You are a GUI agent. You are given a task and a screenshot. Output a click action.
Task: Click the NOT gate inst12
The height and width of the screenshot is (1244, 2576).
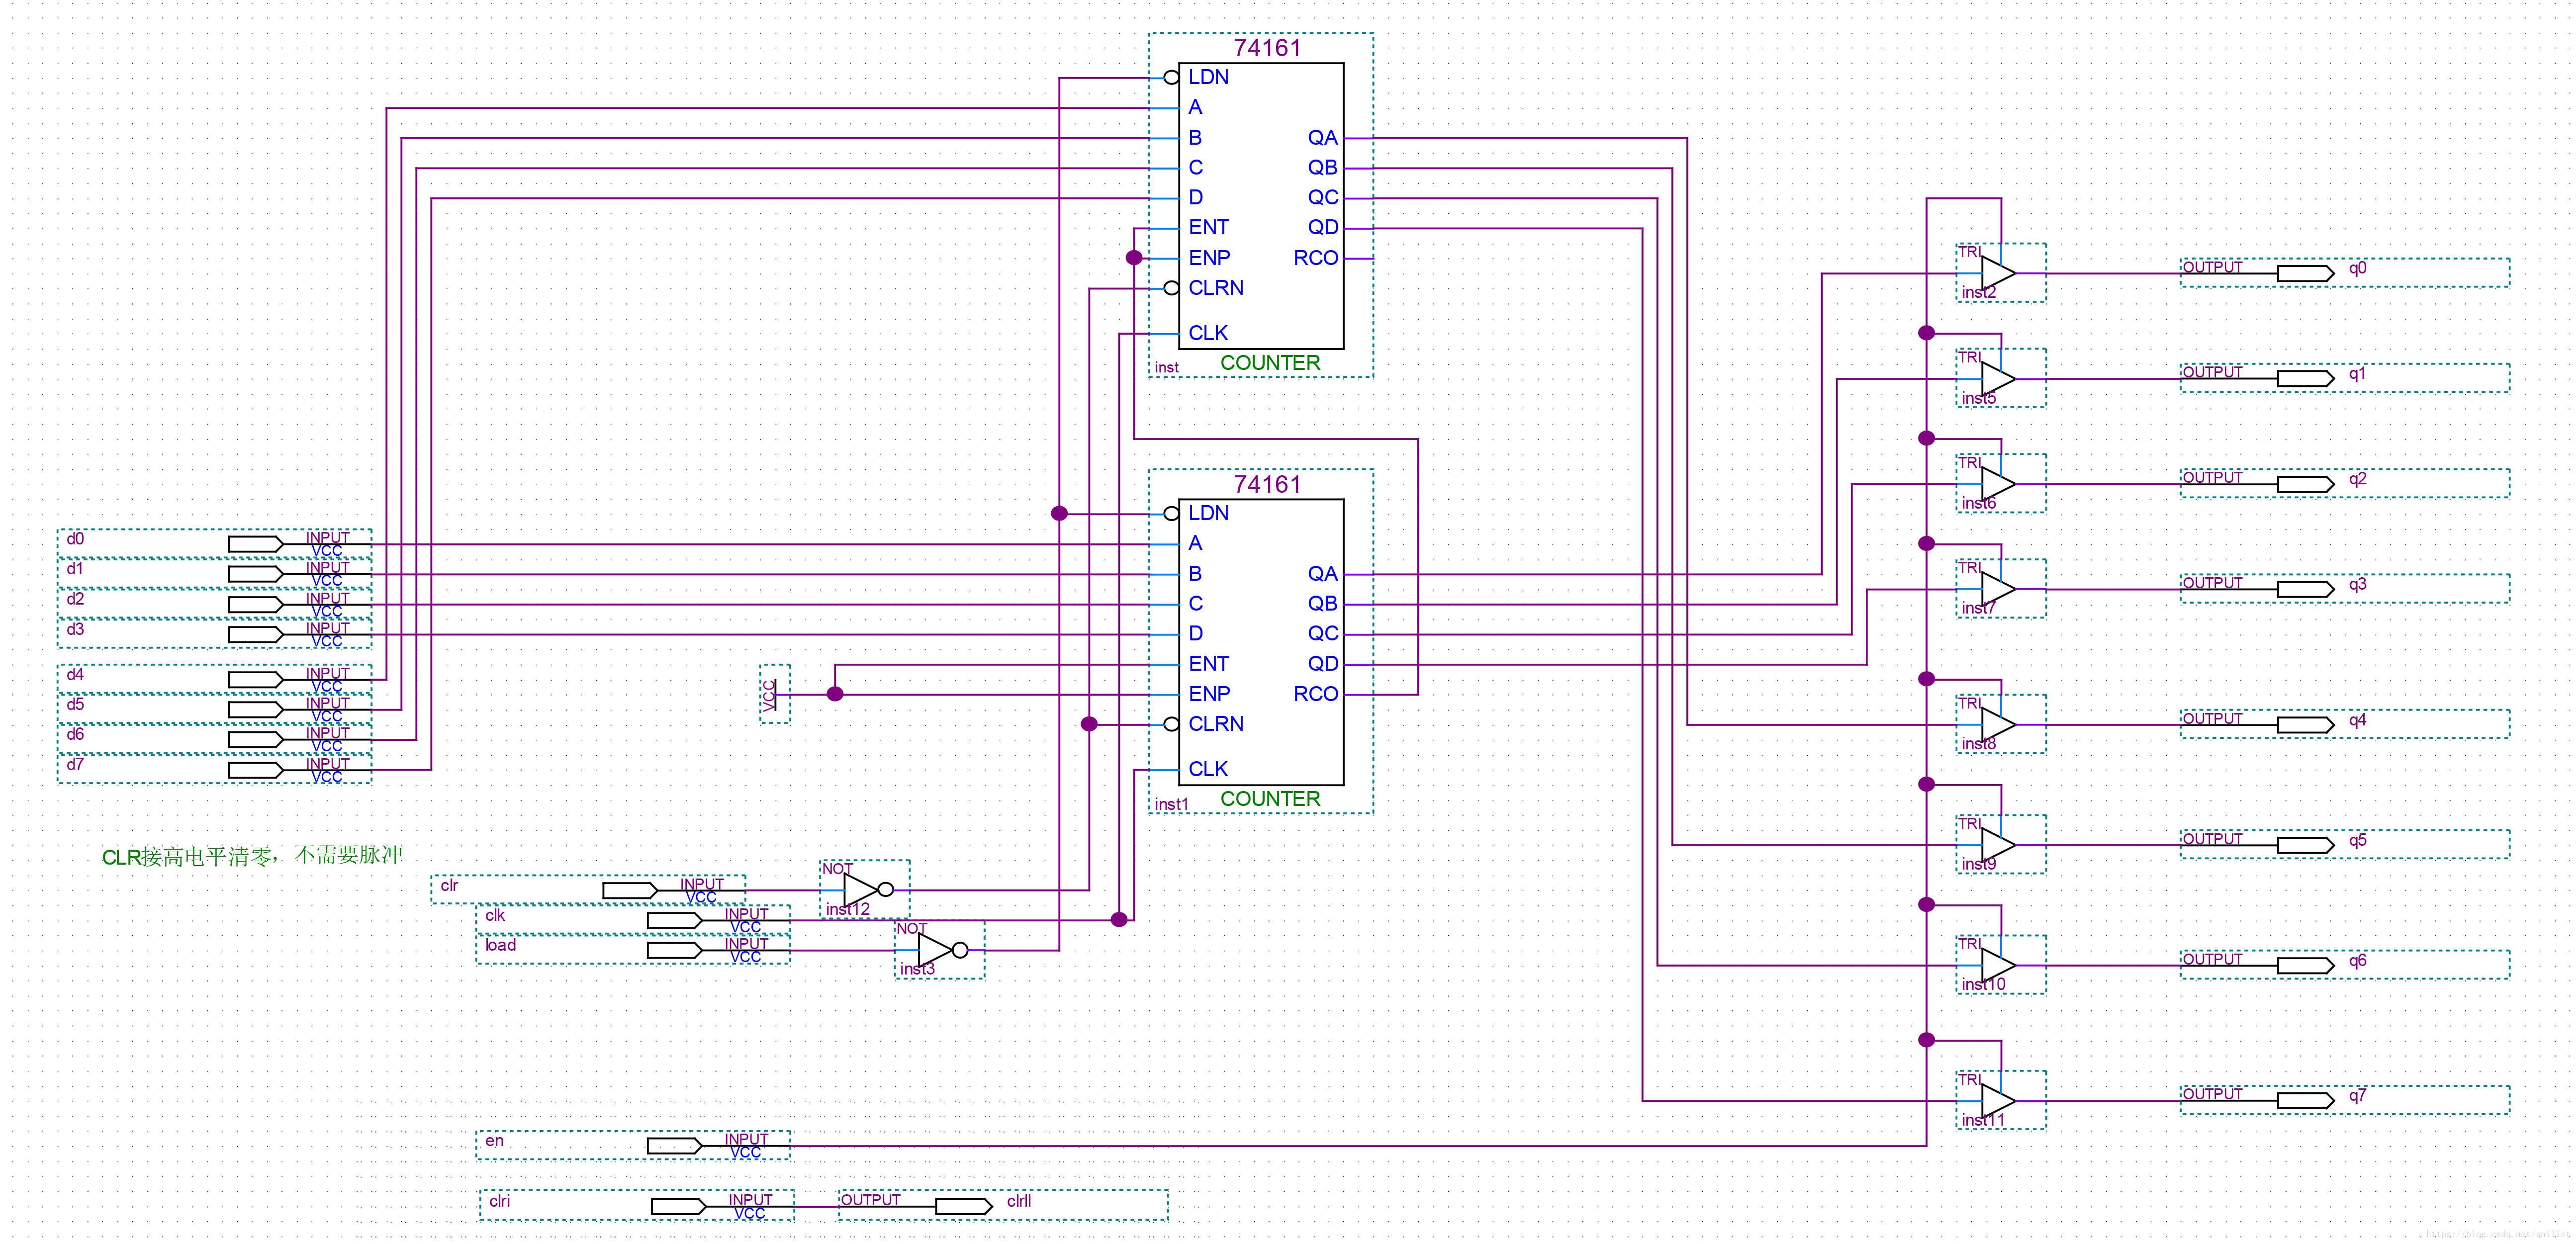coord(865,889)
